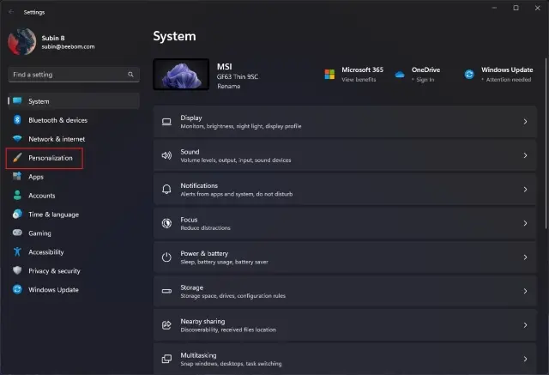The height and width of the screenshot is (375, 549).
Task: Open the Notifications row chevron
Action: pyautogui.click(x=525, y=190)
